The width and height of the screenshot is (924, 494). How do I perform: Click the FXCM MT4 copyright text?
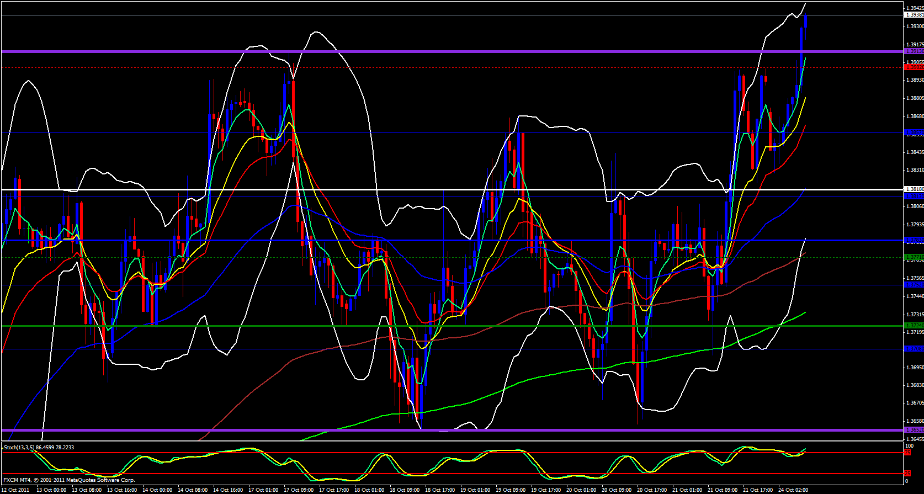tap(69, 480)
